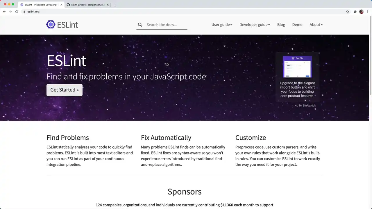Click the Chrome profile avatar
372x209 pixels.
362,12
